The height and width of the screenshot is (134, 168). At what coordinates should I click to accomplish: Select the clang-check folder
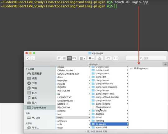click(102, 74)
